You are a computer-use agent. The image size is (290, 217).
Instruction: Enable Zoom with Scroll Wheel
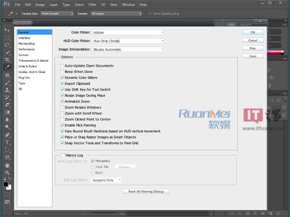62,113
